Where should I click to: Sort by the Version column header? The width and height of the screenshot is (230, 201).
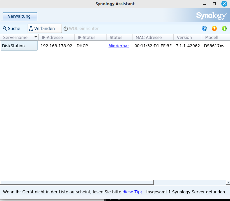pos(184,38)
